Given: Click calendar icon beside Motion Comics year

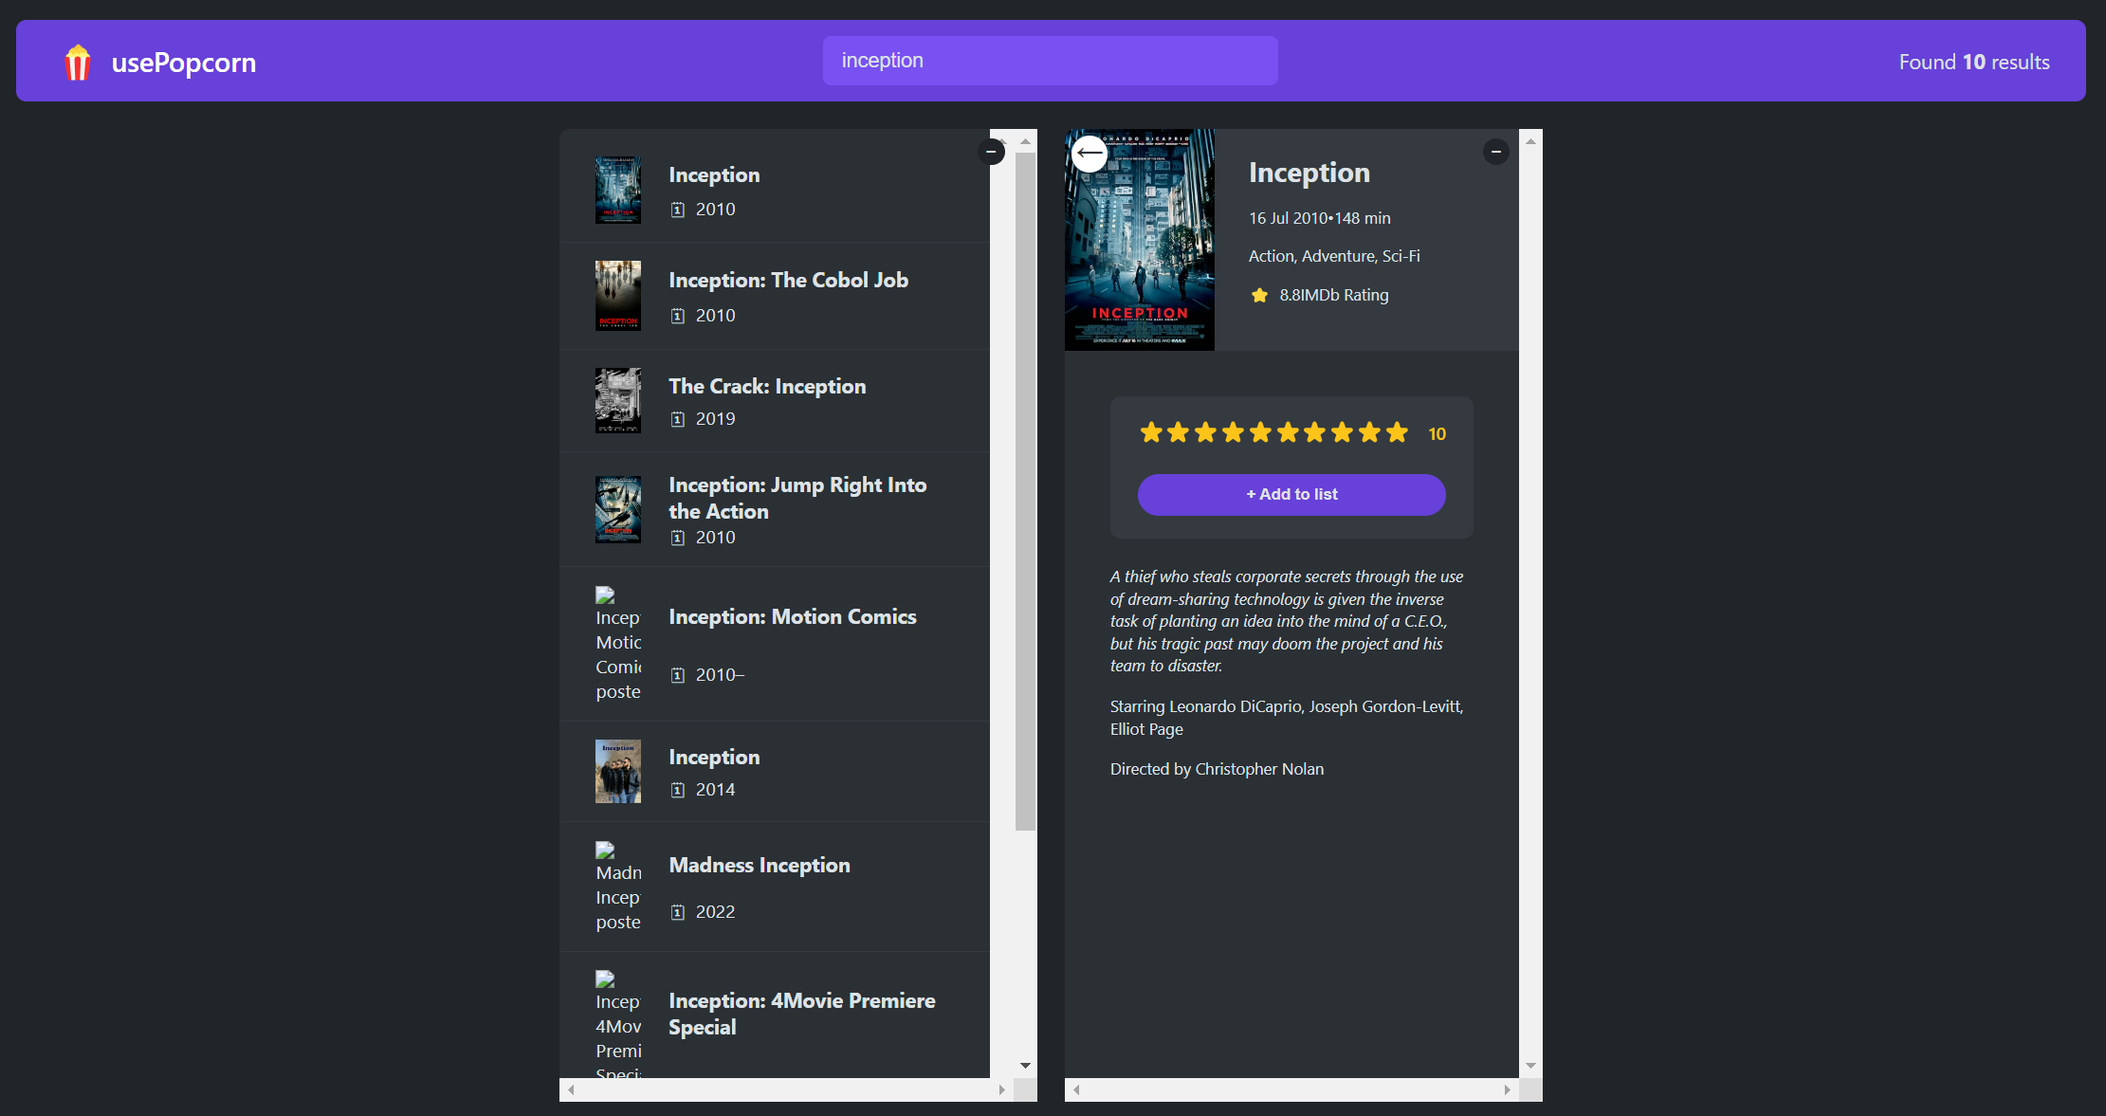Looking at the screenshot, I should (678, 675).
